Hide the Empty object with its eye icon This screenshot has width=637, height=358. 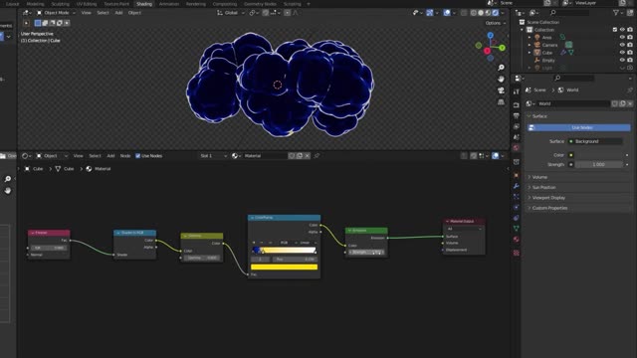click(x=622, y=60)
